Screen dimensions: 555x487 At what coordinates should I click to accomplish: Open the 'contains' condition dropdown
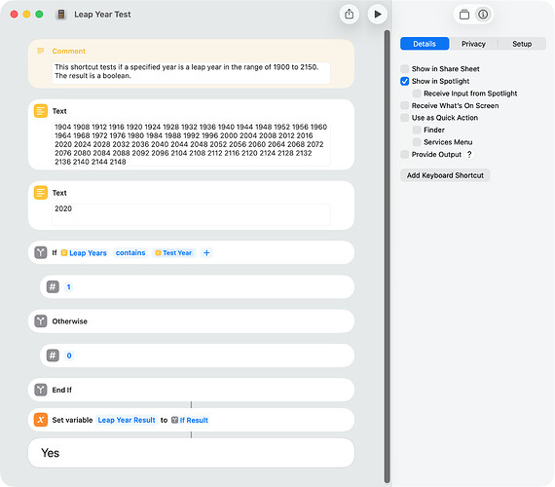point(130,252)
